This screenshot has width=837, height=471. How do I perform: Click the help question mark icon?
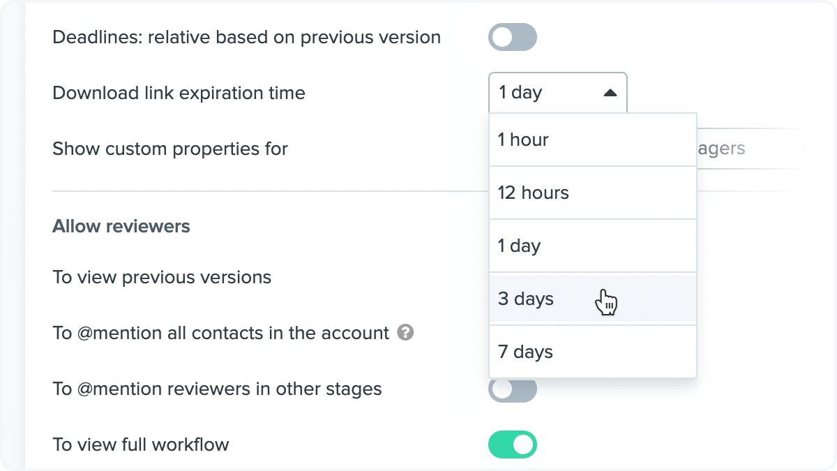coord(405,333)
